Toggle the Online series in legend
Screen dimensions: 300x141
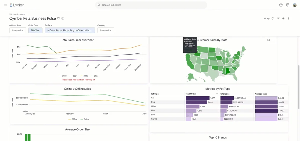click(x=85, y=119)
